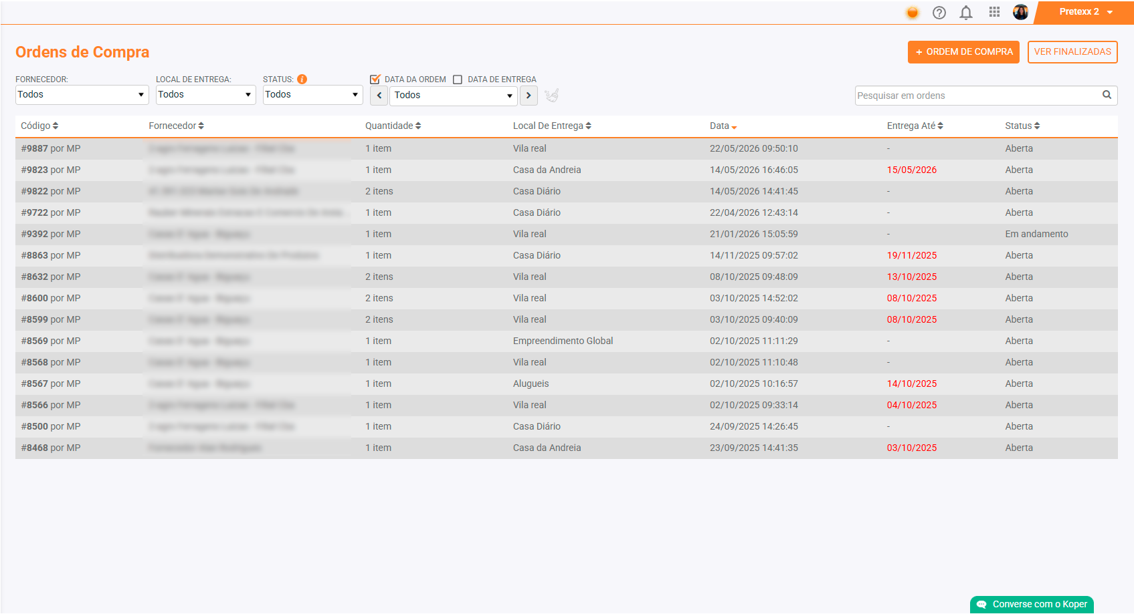Viewport: 1134px width, 614px height.
Task: Open the Converse com o Koper chat
Action: (x=1032, y=604)
